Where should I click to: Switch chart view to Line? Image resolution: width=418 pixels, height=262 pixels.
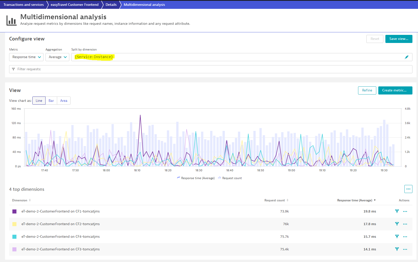tap(39, 101)
